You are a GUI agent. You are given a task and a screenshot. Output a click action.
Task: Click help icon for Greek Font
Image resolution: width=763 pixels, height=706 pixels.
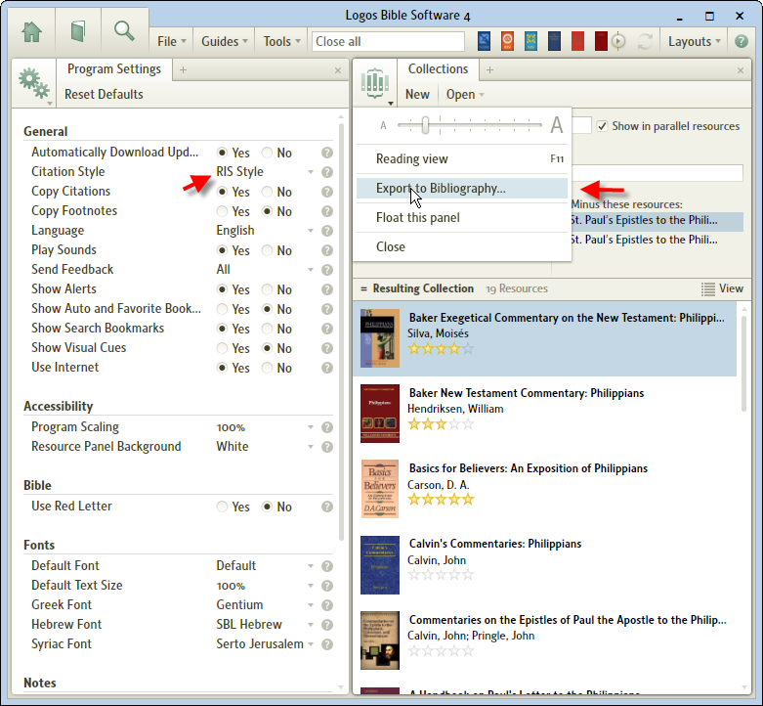click(x=327, y=605)
